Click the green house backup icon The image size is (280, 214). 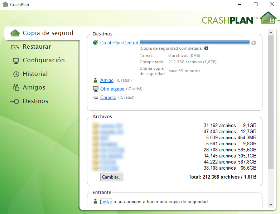point(15,33)
